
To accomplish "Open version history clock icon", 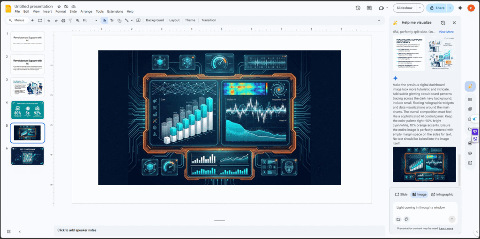I will click(x=358, y=8).
